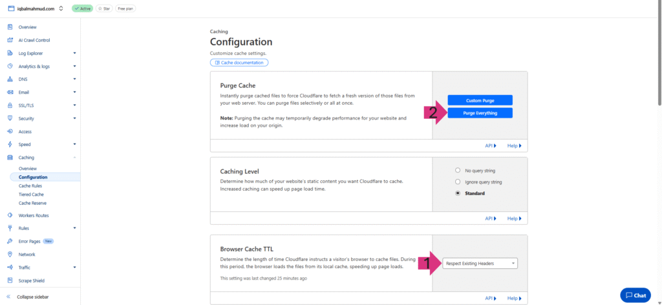
Task: Click the Caching drive icon
Action: [x=10, y=158]
